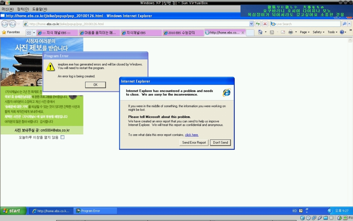Screen dimensions: 353x221
Task: Click the VirtualBox shared folders status icon
Action: 325,218
